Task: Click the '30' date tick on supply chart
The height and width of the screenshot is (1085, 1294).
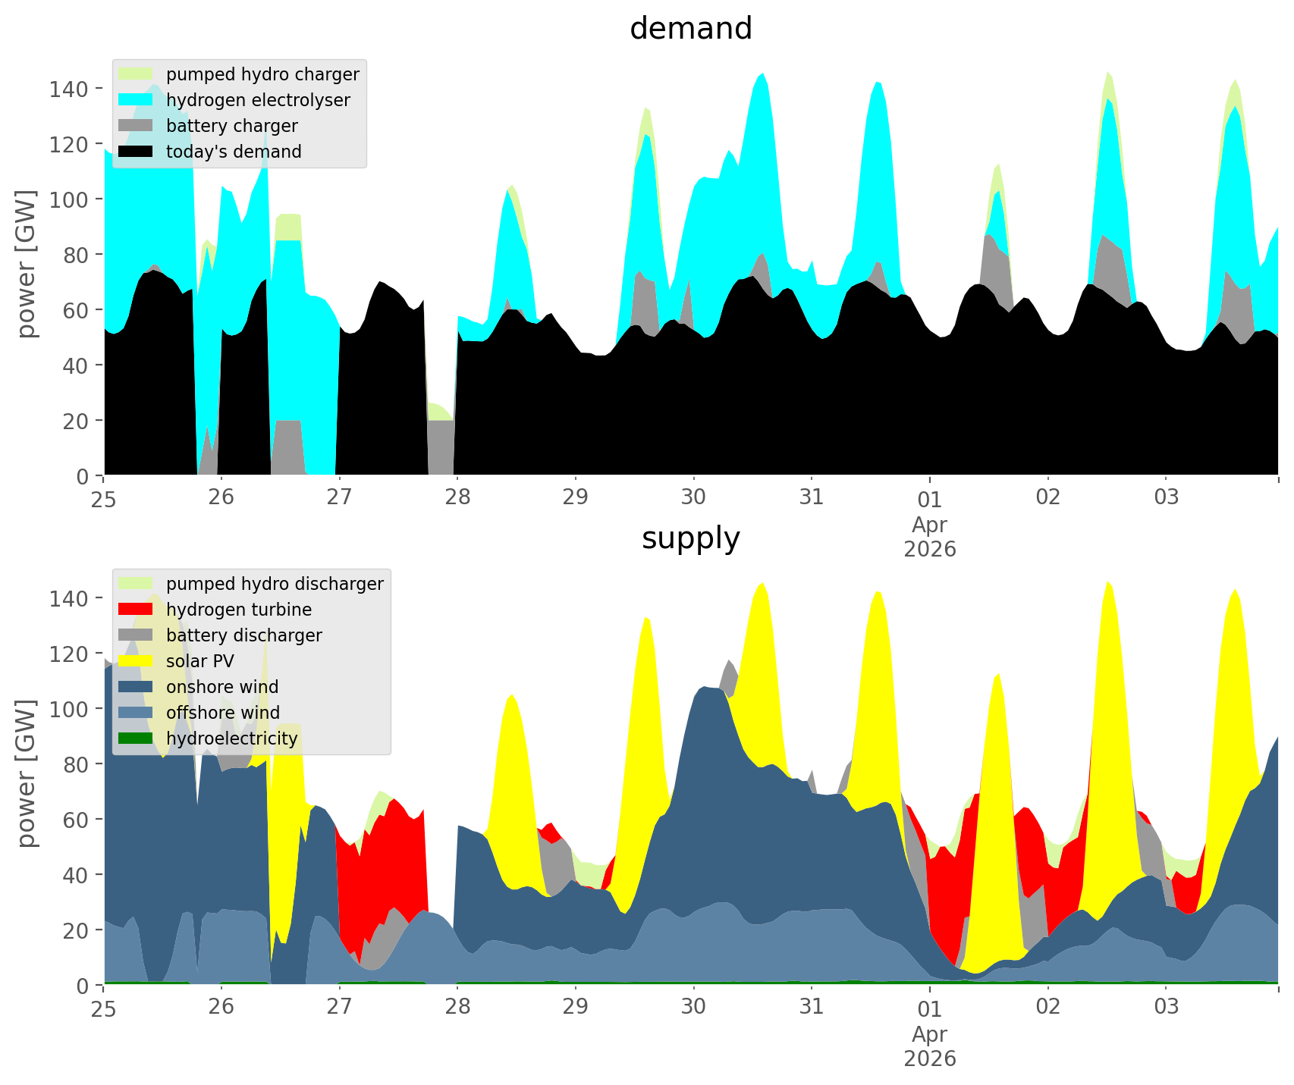Action: click(x=693, y=1008)
